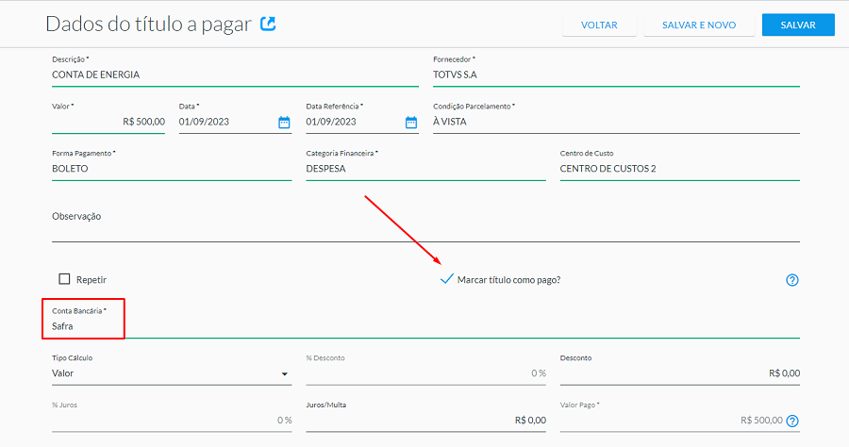The image size is (849, 447).
Task: Click the page heading Dados do título a pagar
Action: coord(148,24)
